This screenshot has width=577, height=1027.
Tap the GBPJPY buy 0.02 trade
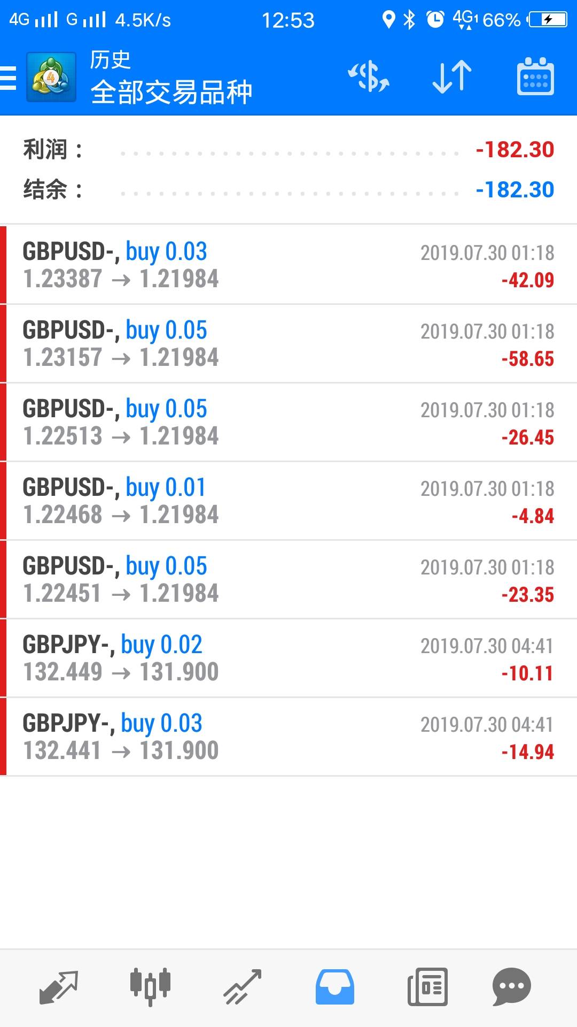point(288,658)
